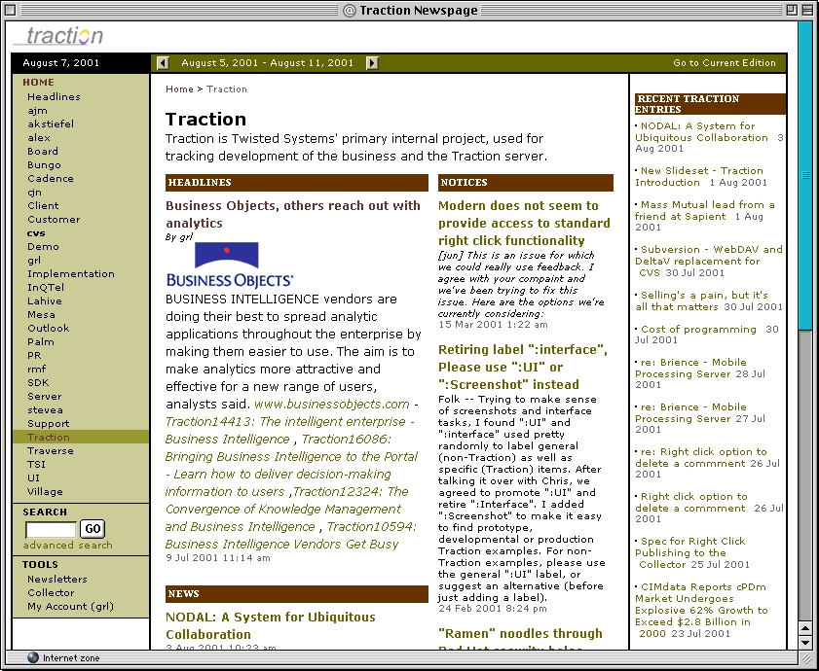Focus the search text field

pyautogui.click(x=51, y=530)
